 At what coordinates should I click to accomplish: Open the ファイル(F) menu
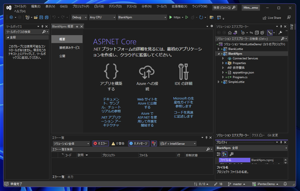[x=20, y=6]
